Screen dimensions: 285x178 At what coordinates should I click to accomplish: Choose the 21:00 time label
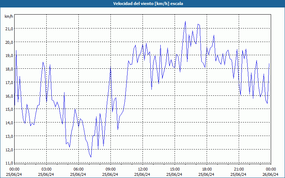[x=239, y=169]
